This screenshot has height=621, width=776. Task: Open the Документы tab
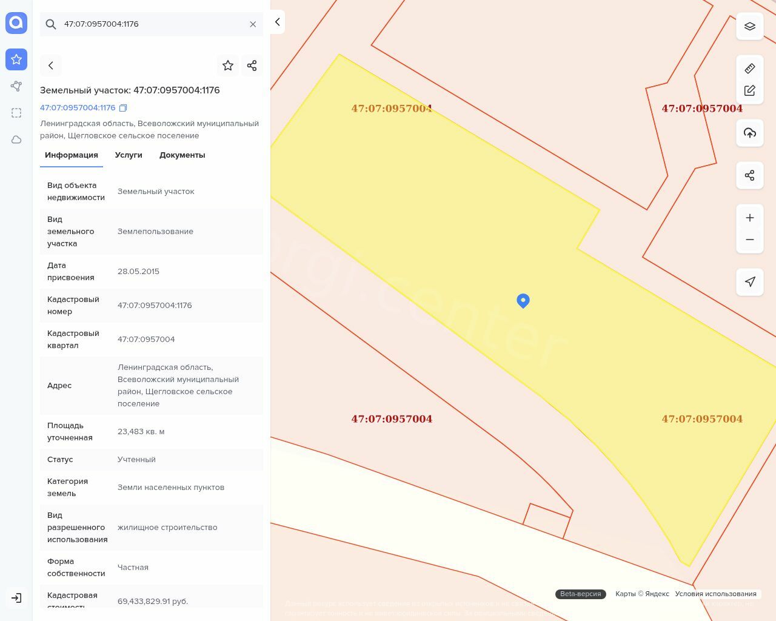(x=182, y=155)
